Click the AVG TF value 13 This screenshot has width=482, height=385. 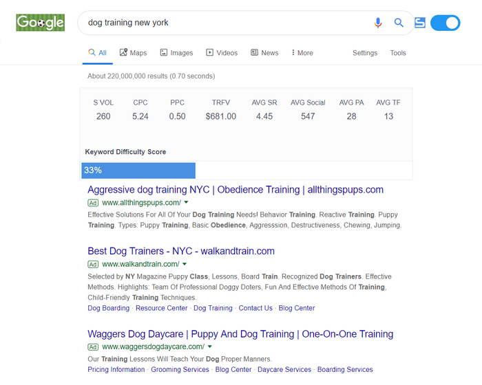click(388, 116)
